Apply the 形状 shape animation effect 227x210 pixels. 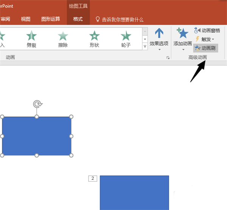pos(94,39)
